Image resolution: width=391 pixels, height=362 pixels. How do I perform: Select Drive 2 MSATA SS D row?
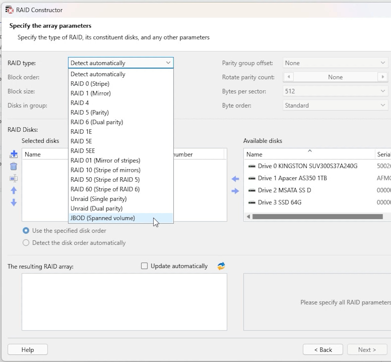pyautogui.click(x=317, y=190)
